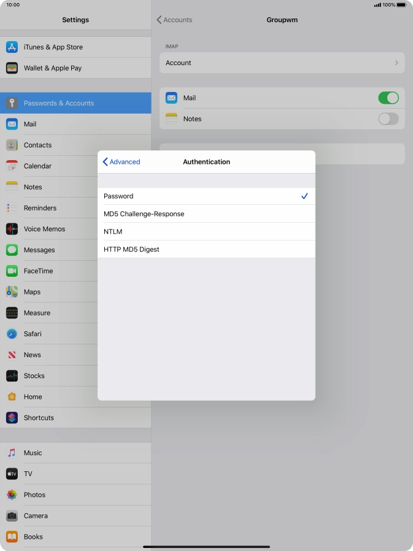This screenshot has width=413, height=551.
Task: Open Messages settings in sidebar
Action: click(x=39, y=250)
